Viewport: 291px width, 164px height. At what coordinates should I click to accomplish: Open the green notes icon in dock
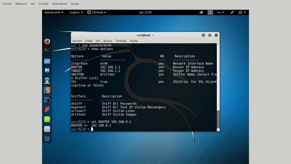tap(47, 119)
